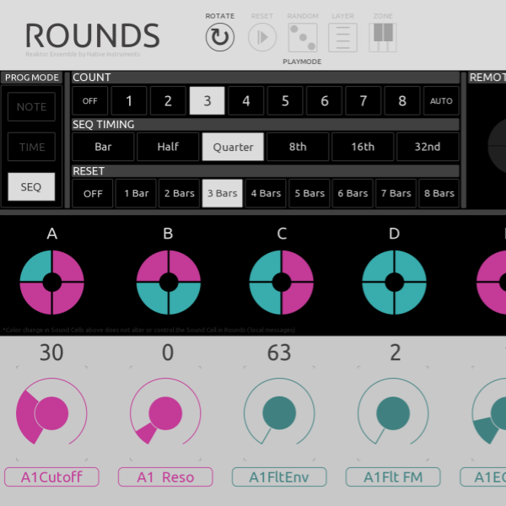Select SEQ prog mode

31,187
